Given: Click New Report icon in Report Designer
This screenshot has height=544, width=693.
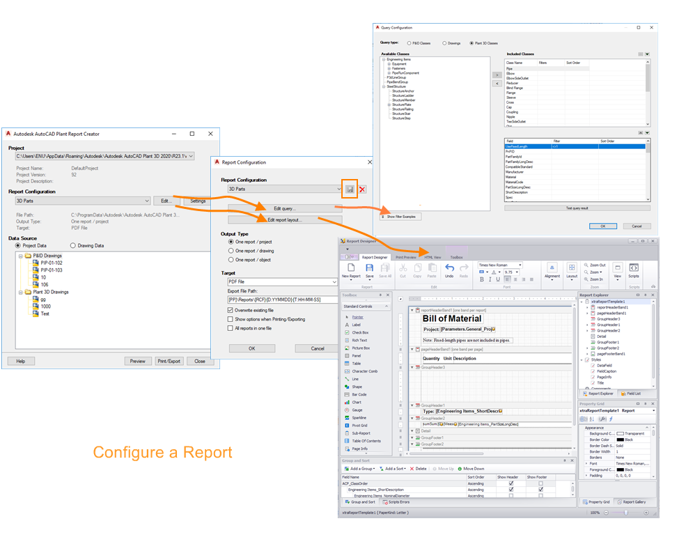Looking at the screenshot, I should point(351,267).
